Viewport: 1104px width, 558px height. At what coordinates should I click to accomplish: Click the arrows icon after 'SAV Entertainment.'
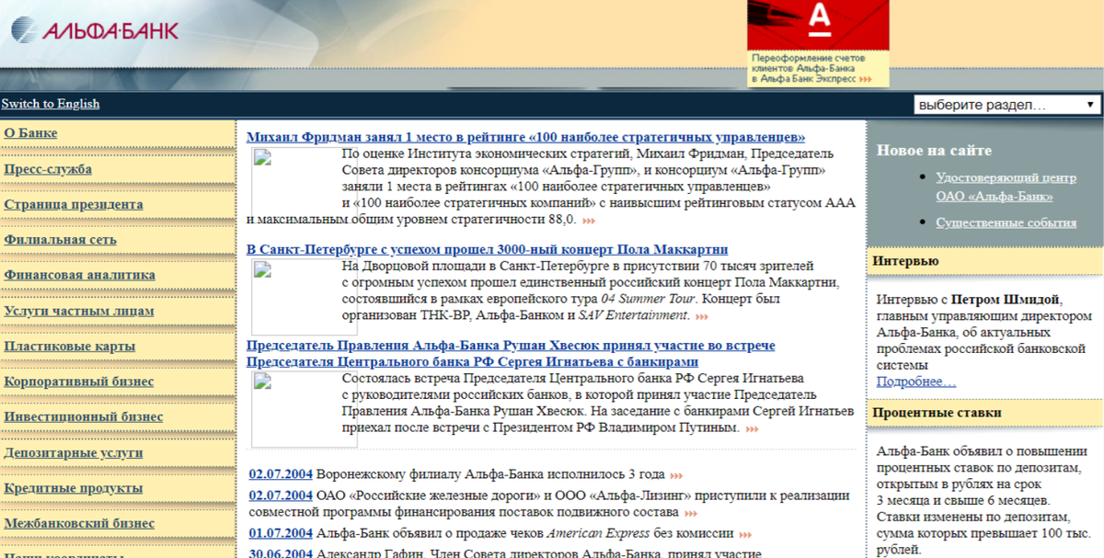[702, 316]
